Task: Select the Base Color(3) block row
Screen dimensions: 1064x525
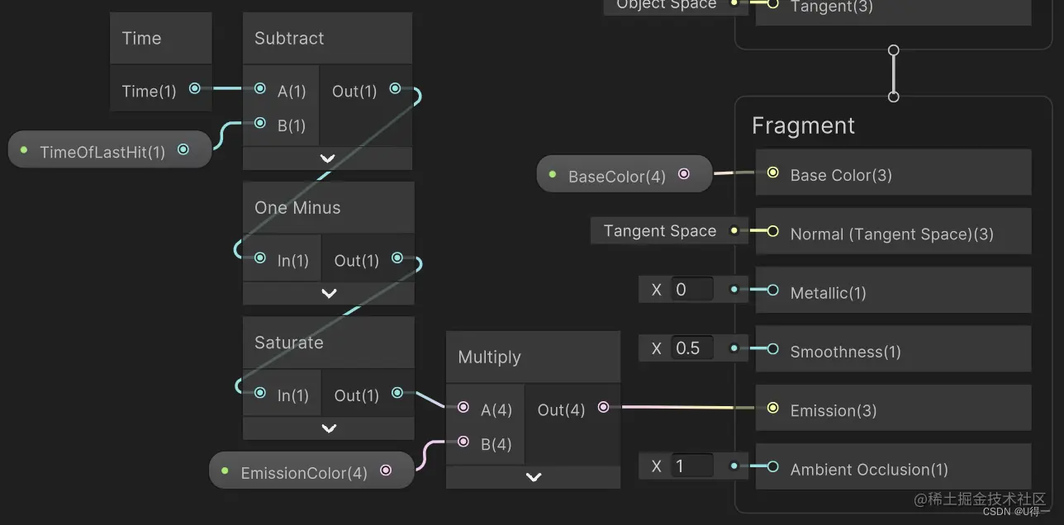Action: click(894, 173)
